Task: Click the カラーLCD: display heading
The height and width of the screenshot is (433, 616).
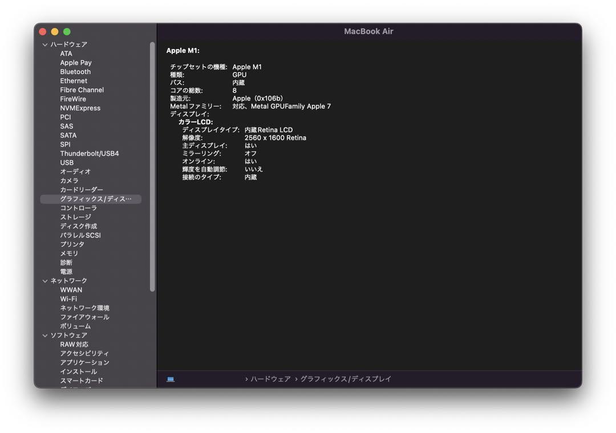Action: click(x=196, y=122)
